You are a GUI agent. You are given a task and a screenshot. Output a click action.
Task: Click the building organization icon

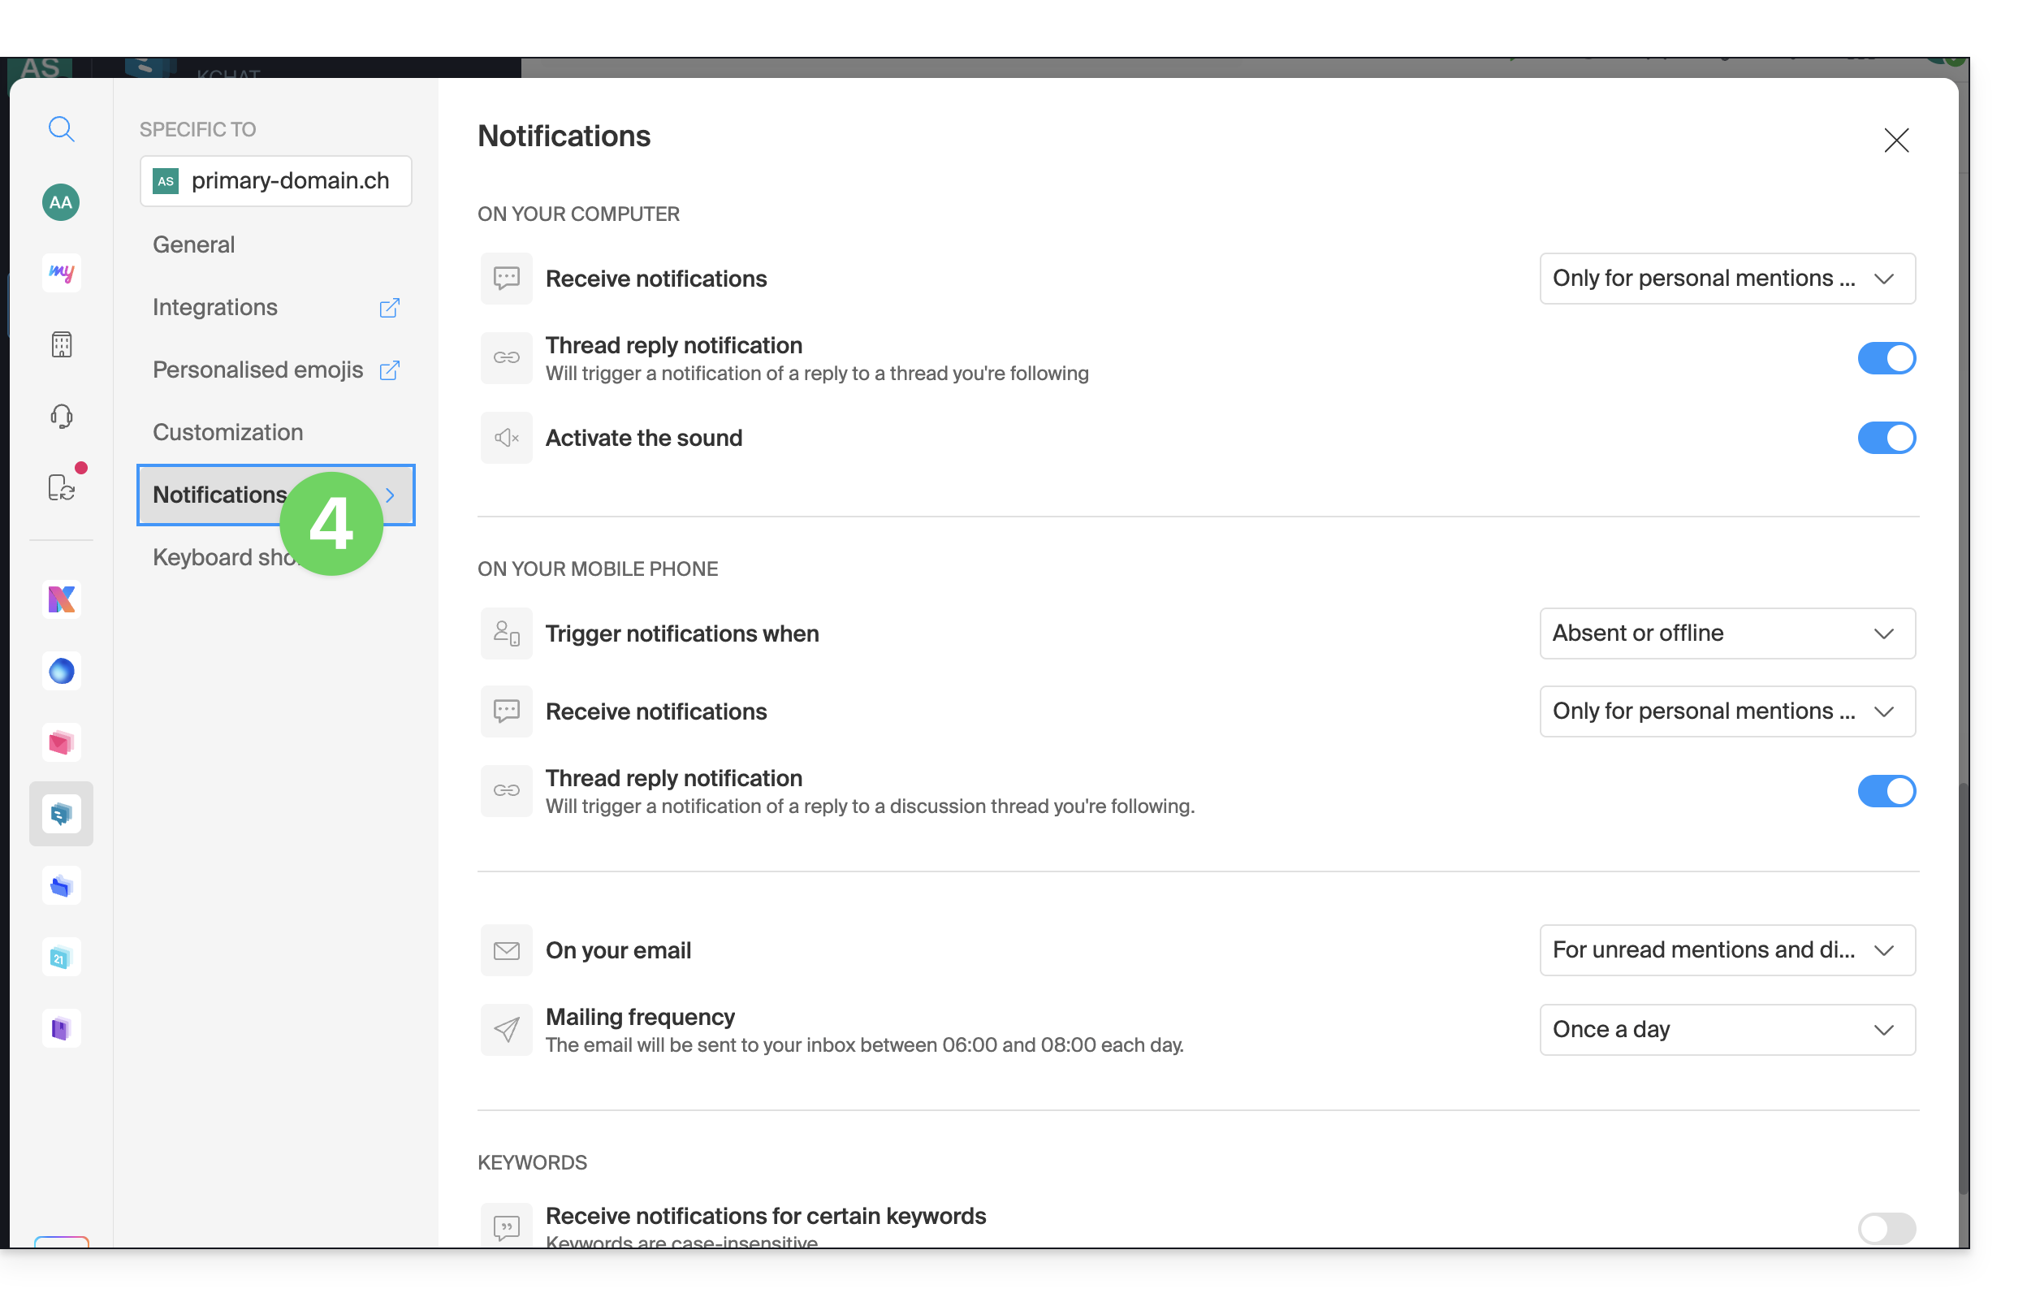click(61, 344)
